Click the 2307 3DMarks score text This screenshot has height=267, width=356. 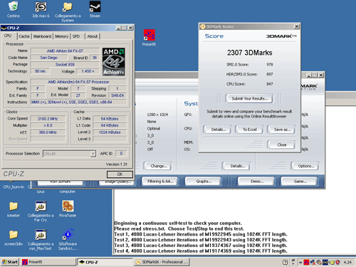pyautogui.click(x=249, y=53)
